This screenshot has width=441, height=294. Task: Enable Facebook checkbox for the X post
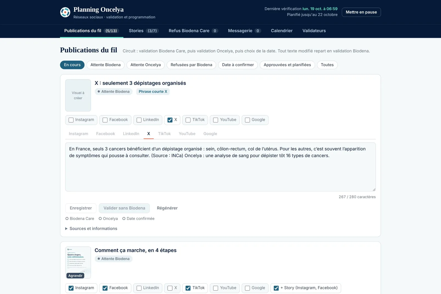(105, 120)
